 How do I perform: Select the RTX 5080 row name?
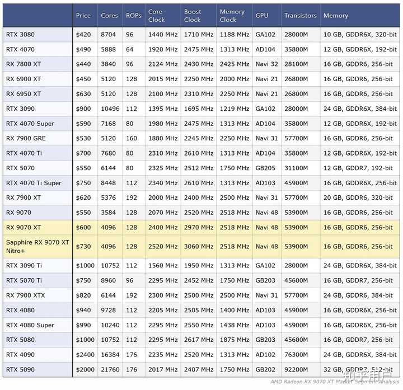point(20,340)
